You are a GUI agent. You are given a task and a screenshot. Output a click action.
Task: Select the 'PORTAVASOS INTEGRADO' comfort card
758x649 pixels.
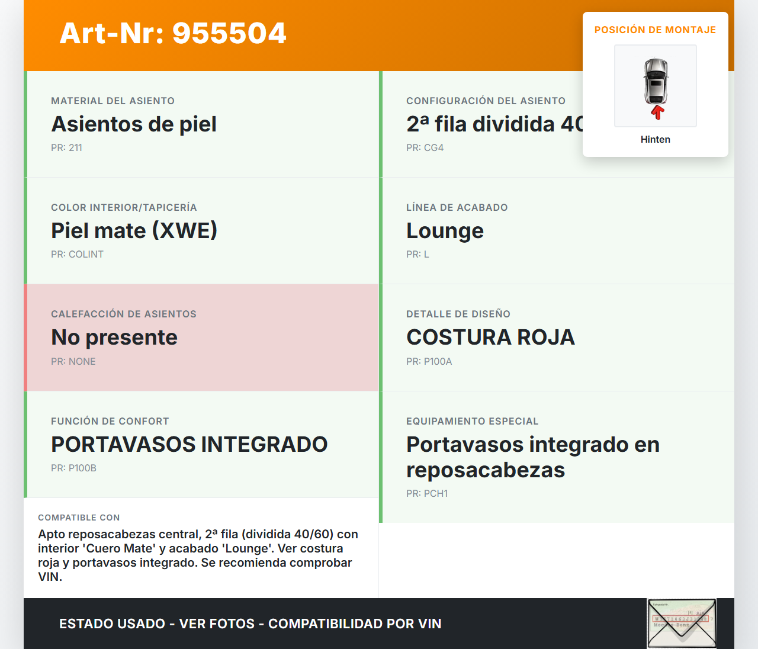pyautogui.click(x=189, y=444)
